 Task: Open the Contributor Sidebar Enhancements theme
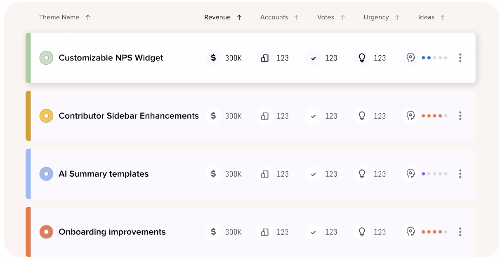(129, 116)
